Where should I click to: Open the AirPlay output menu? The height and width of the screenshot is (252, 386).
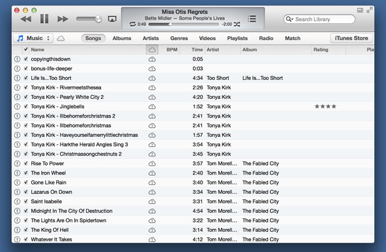point(112,19)
